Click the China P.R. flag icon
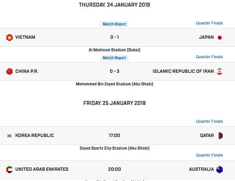The height and width of the screenshot is (181, 235). 9,71
